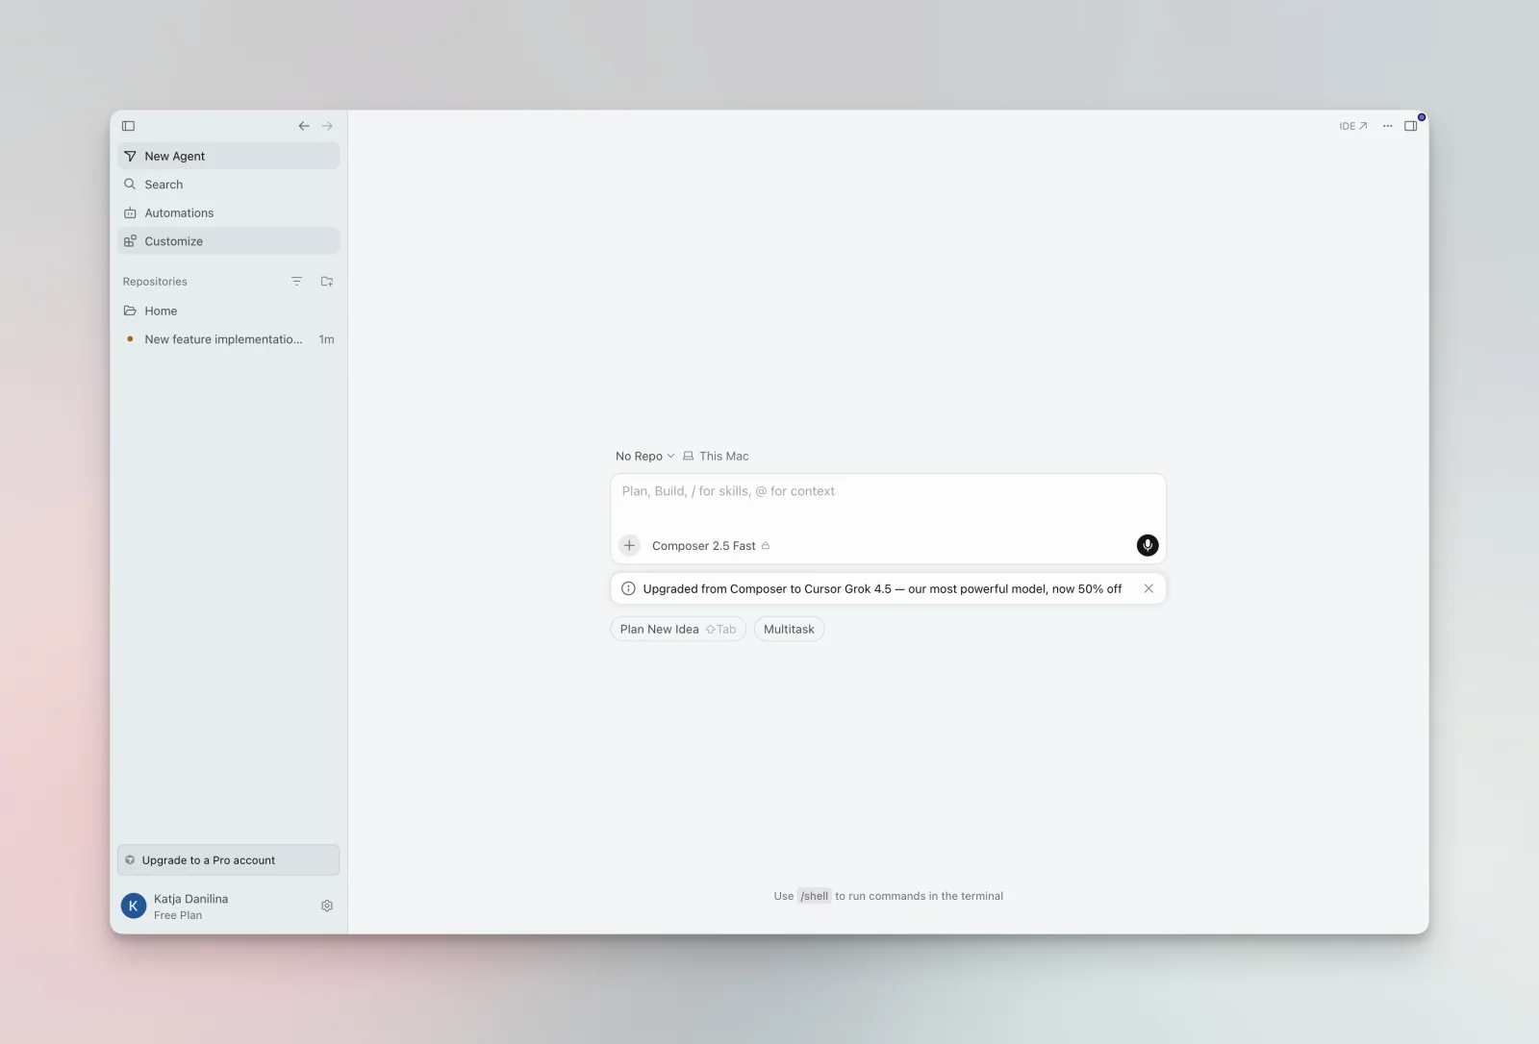The width and height of the screenshot is (1539, 1044).
Task: Open Customize page
Action: click(x=228, y=241)
